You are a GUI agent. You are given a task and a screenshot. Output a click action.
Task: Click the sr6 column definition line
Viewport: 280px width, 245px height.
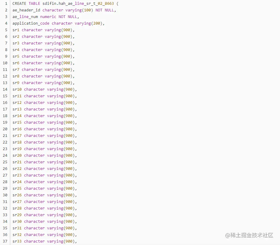(43, 63)
